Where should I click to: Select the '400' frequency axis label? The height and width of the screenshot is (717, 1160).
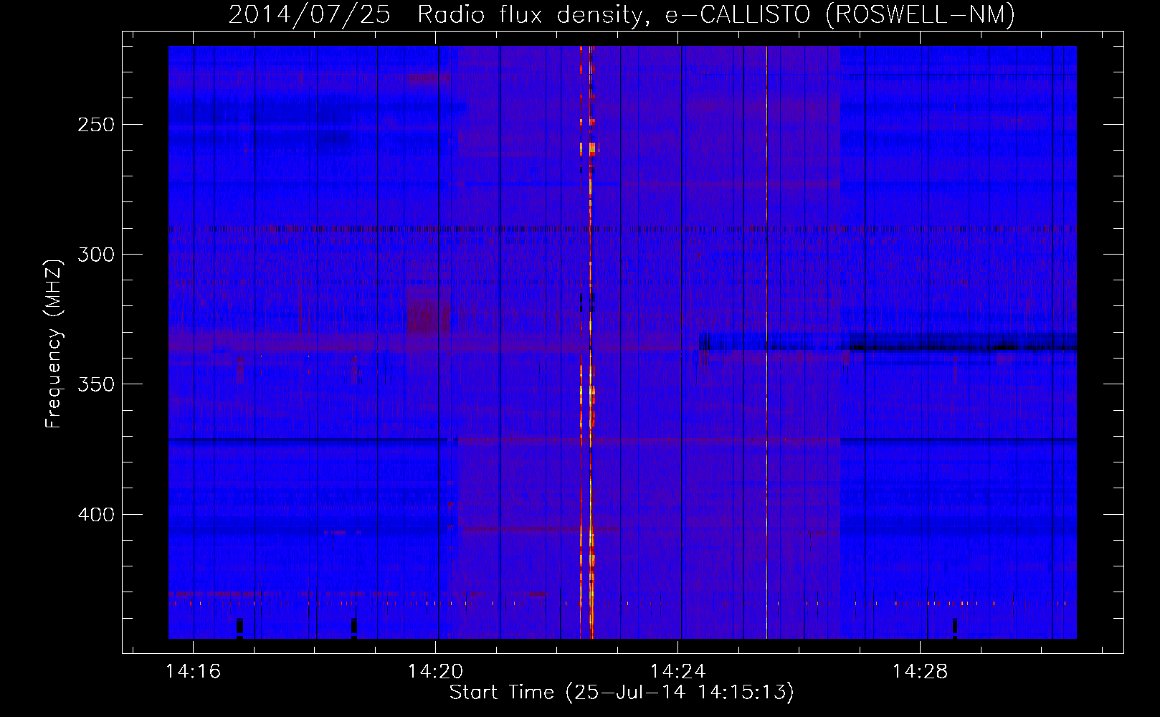click(96, 515)
